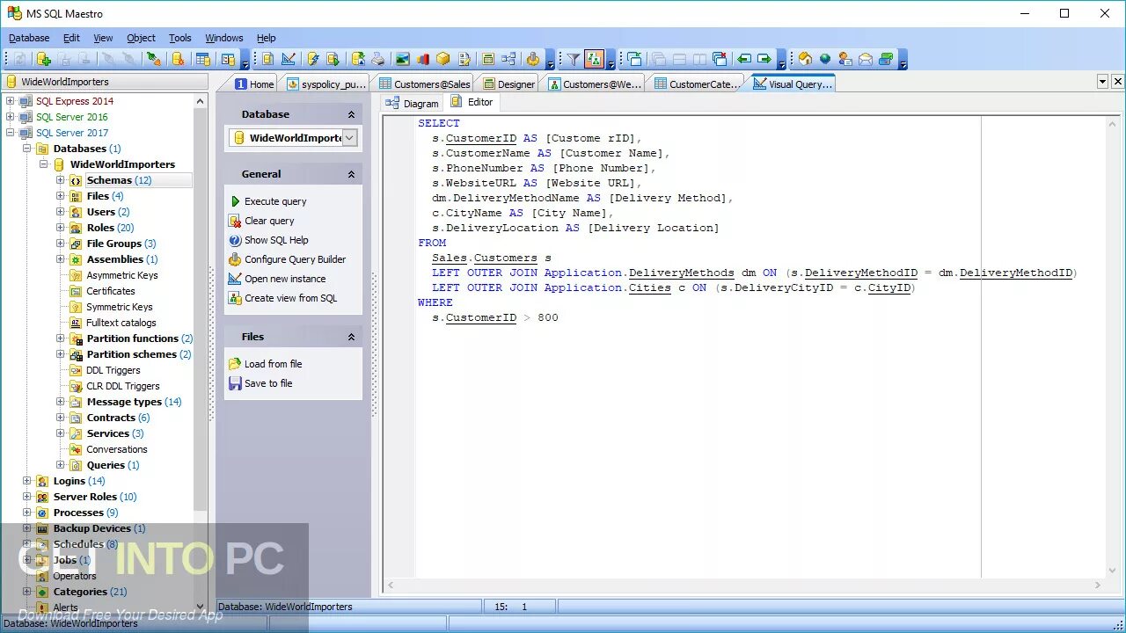Click the explorer tree scroll up arrow
Viewport: 1126px width, 633px height.
pos(200,101)
